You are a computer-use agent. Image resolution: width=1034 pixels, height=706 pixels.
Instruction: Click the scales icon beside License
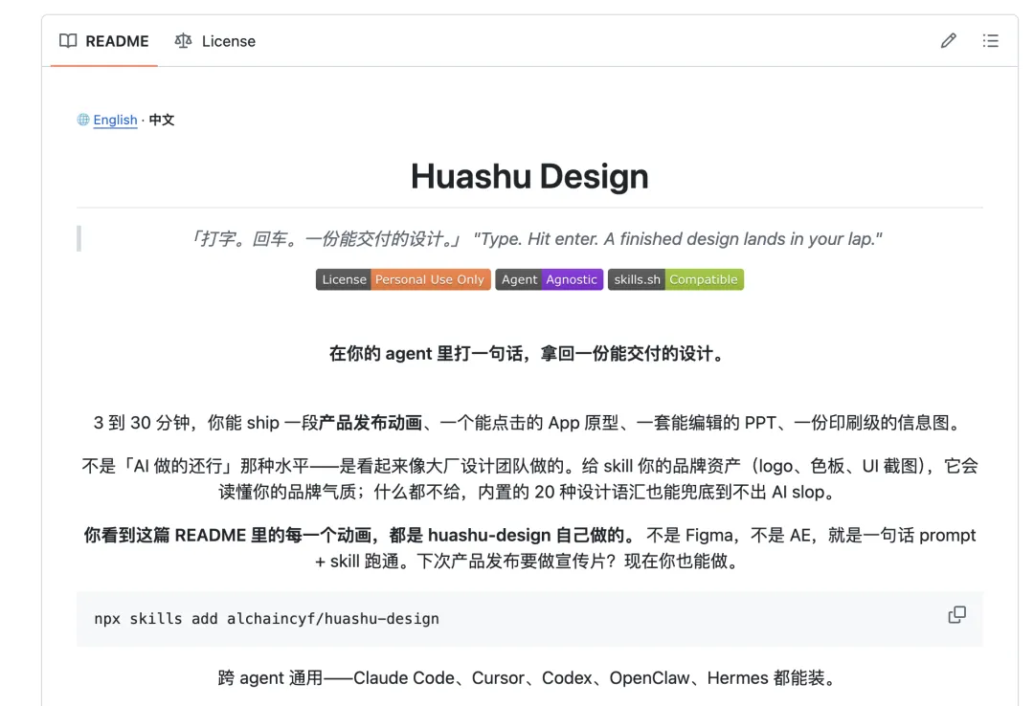coord(182,41)
